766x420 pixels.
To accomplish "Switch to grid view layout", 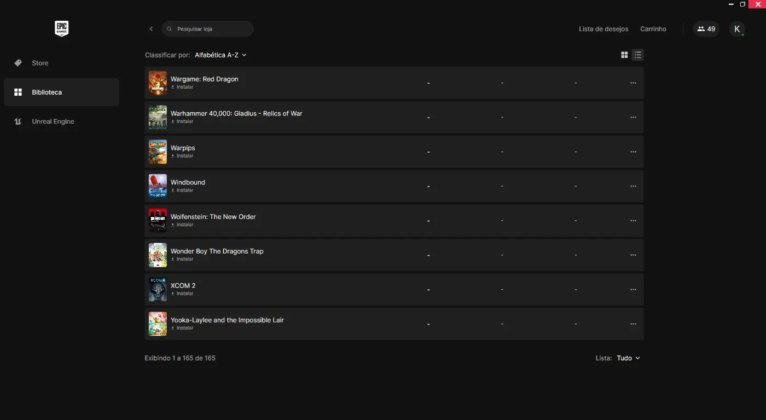I will (624, 55).
